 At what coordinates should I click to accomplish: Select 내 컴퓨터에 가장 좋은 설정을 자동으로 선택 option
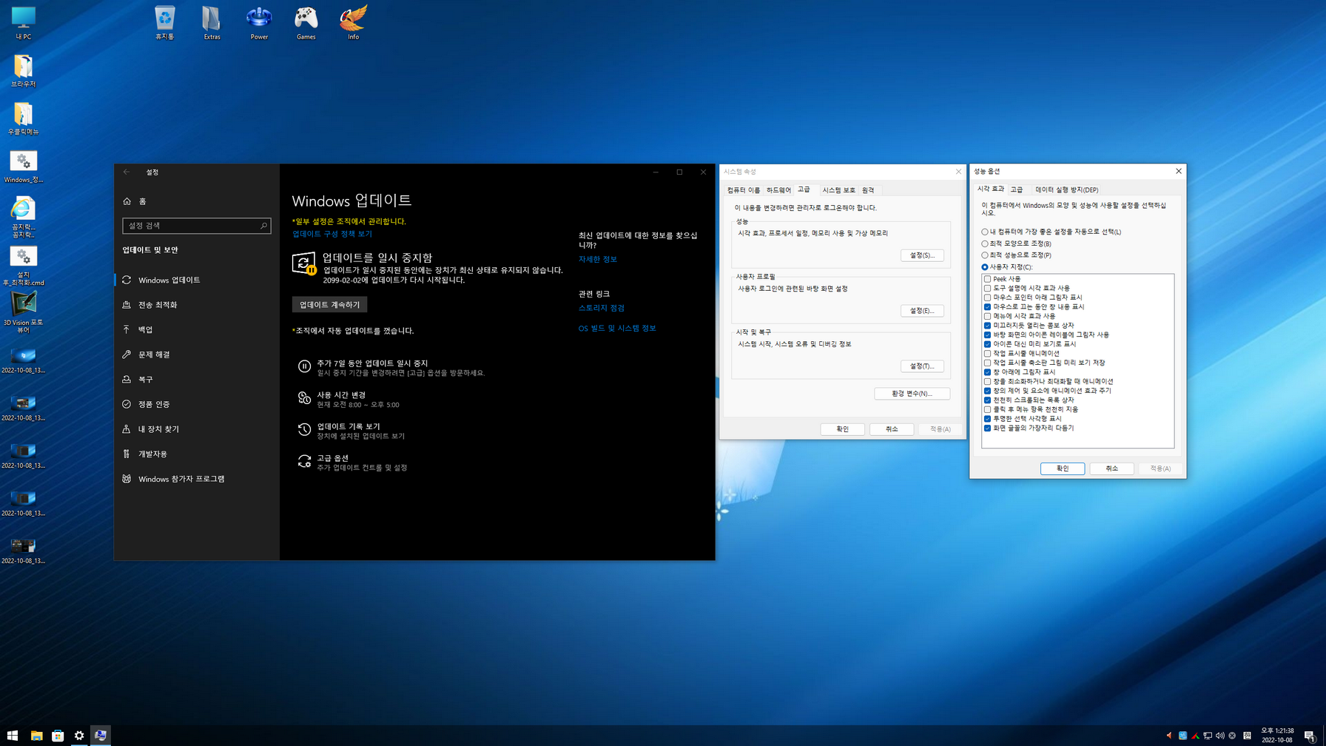[x=1051, y=232]
